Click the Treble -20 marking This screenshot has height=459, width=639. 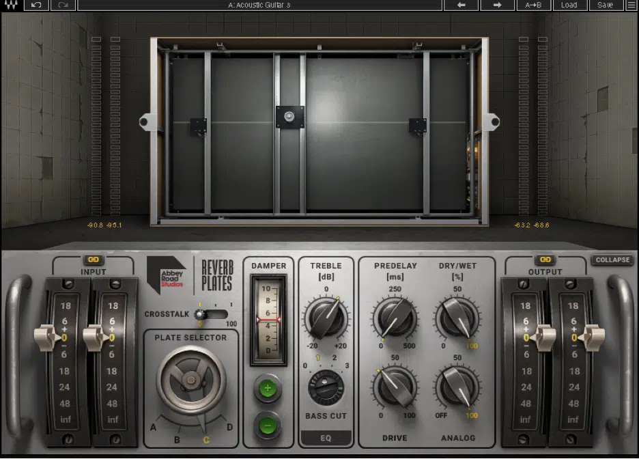[312, 346]
